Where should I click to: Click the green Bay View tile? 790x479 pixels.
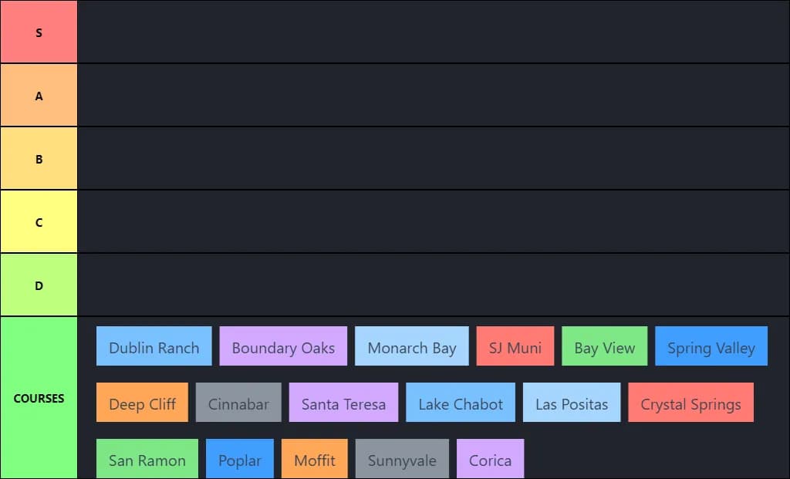tap(605, 346)
